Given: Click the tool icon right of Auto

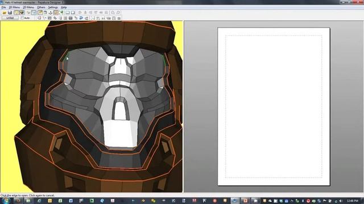Looking at the screenshot, I should [x=39, y=18].
